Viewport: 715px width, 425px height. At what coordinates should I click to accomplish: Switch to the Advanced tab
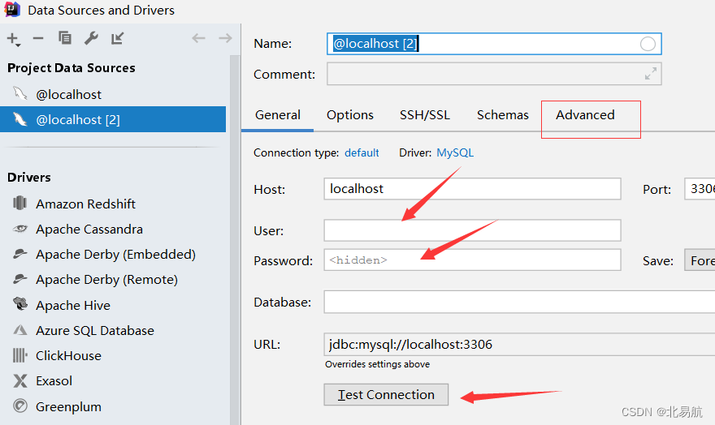585,115
